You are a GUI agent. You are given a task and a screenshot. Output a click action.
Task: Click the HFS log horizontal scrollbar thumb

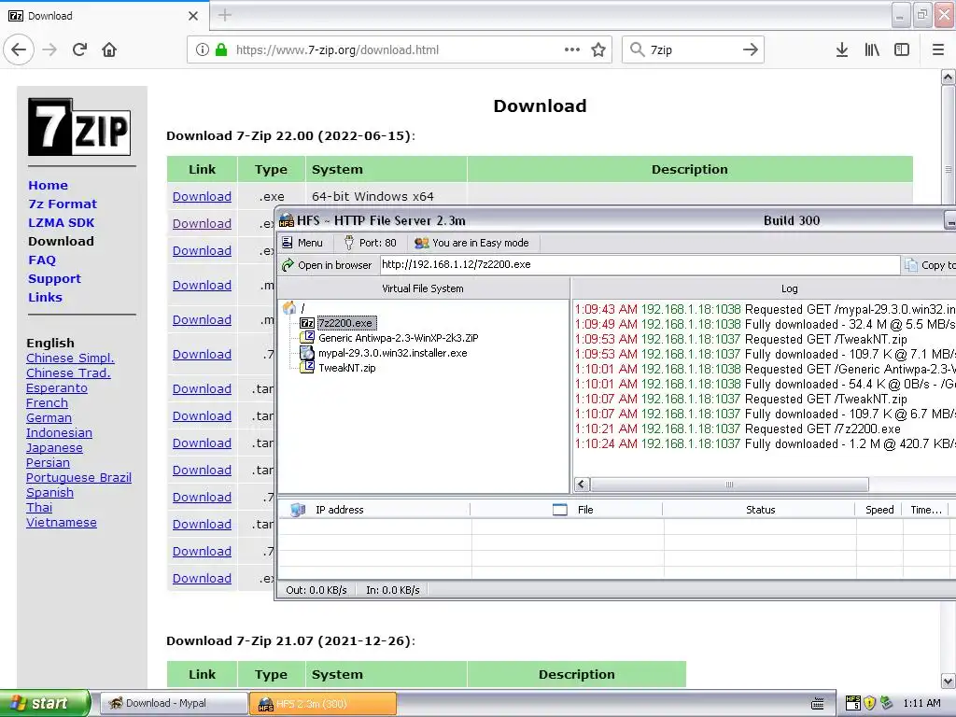coord(729,485)
